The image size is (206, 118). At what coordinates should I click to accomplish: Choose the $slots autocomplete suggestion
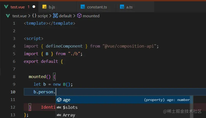coord(123,107)
